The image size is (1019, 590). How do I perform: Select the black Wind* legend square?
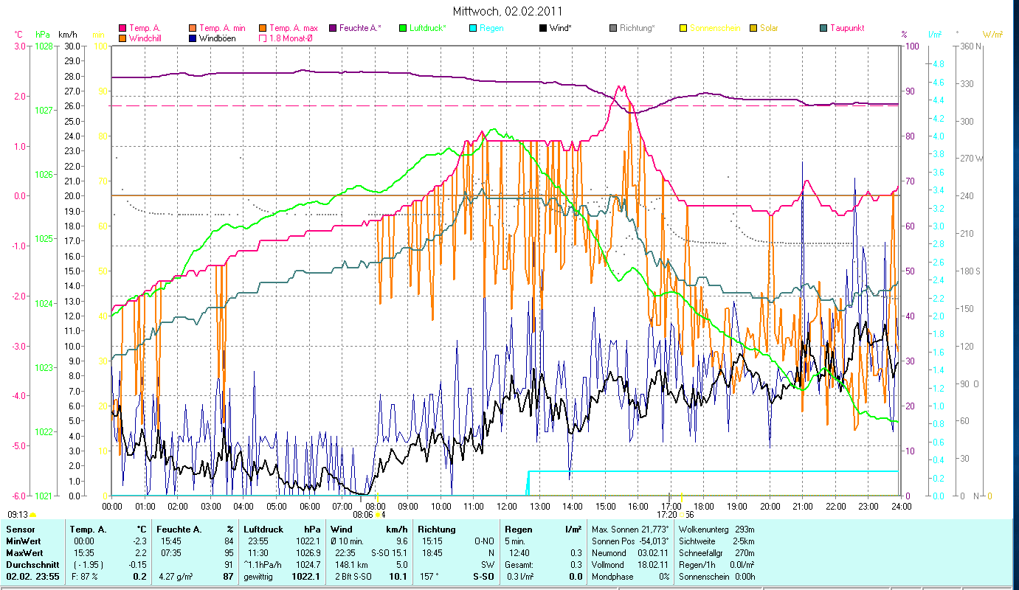coord(543,29)
